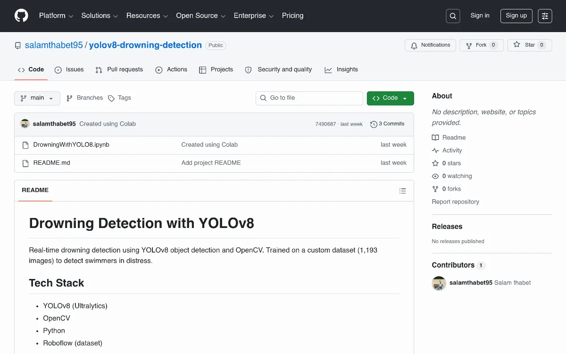View 0 stars link

(446, 163)
